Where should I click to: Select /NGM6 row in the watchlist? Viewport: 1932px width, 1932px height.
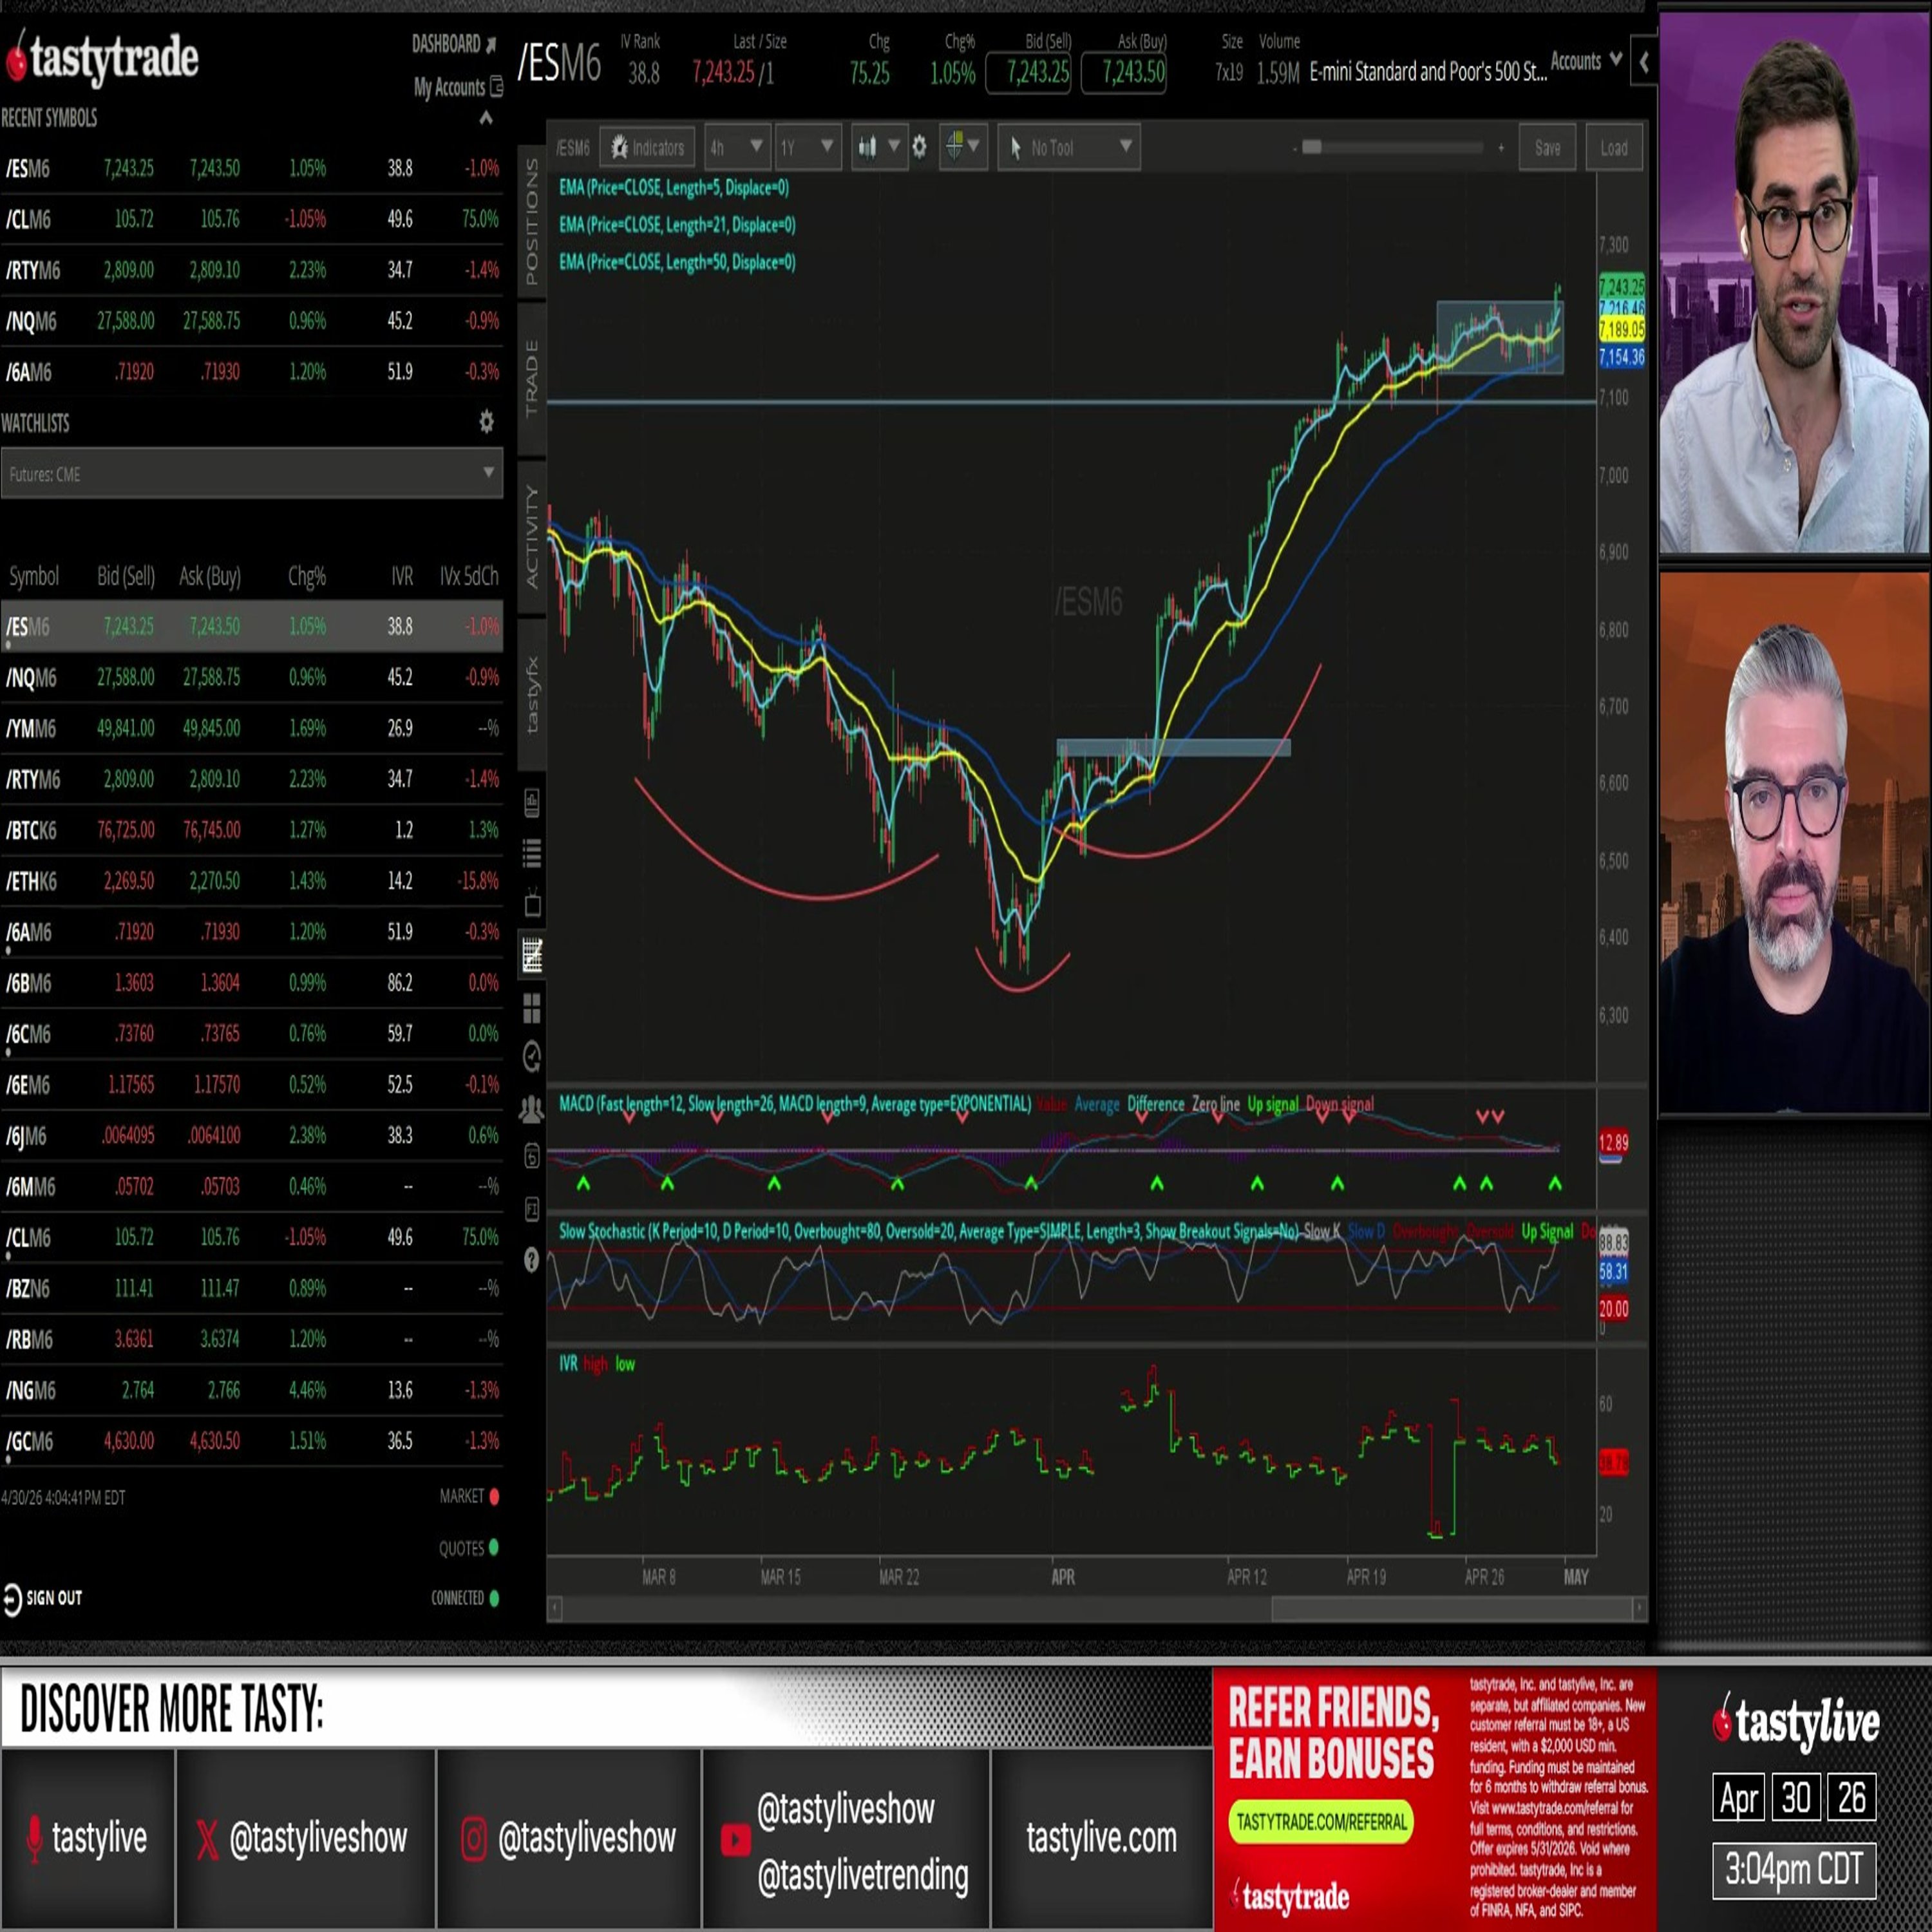click(x=251, y=1391)
